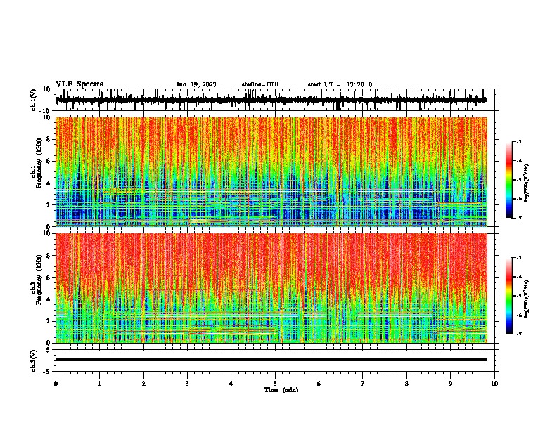Click the "ch.1(V)" waveform axis label
This screenshot has width=557, height=430.
(x=34, y=100)
